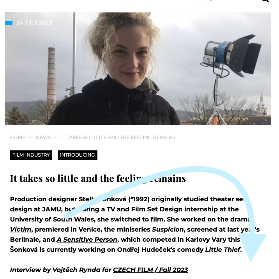This screenshot has width=279, height=279.
Task: Open the CZECH FILM / Fall 2023 link
Action: (150, 270)
